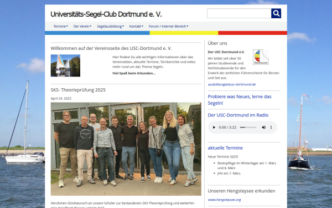Open the 'SKS- Theorieprüfung 2025' post title
The image size is (332, 208).
click(78, 90)
